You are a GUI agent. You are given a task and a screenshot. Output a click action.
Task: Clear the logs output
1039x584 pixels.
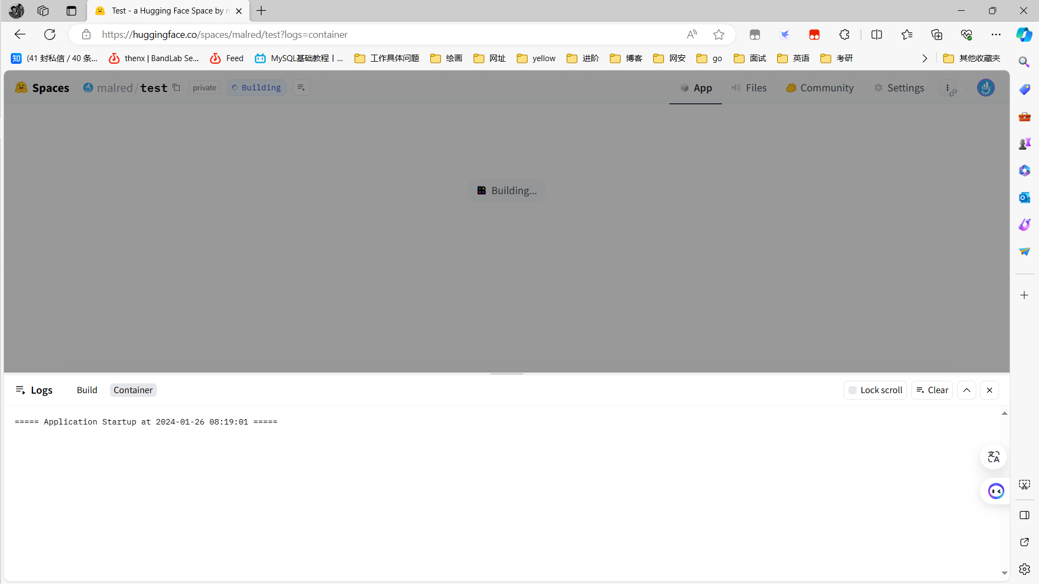click(932, 390)
